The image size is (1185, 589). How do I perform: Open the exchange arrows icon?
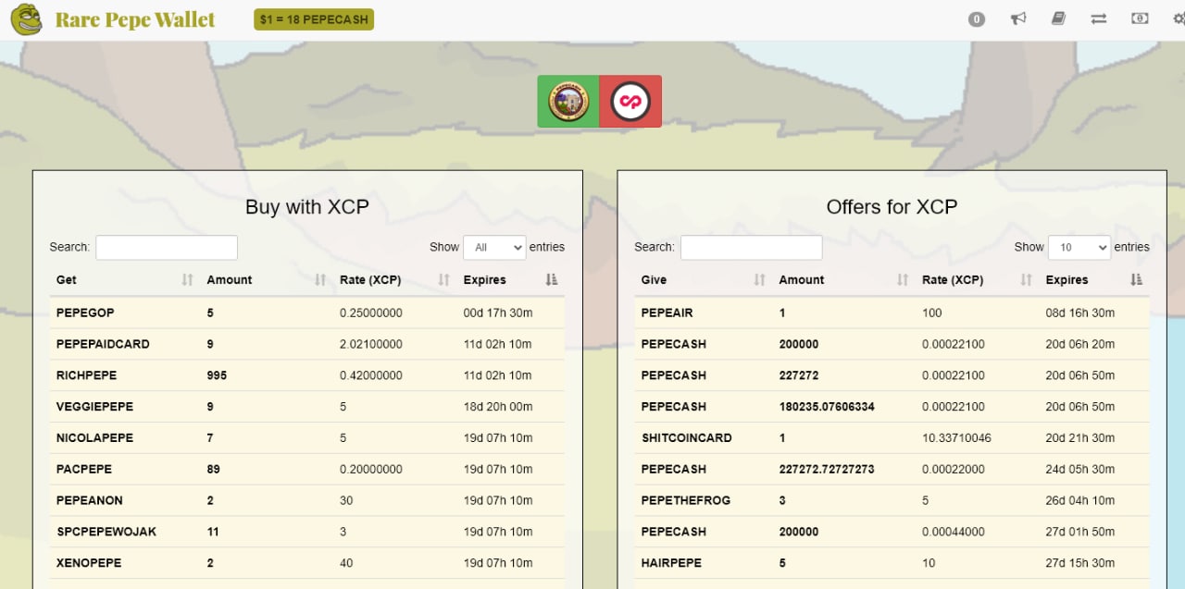pyautogui.click(x=1099, y=18)
